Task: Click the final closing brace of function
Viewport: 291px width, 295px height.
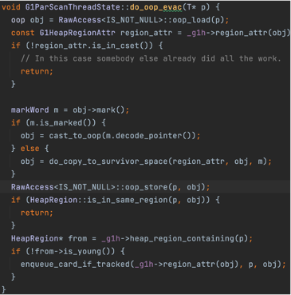Action: pos(4,289)
